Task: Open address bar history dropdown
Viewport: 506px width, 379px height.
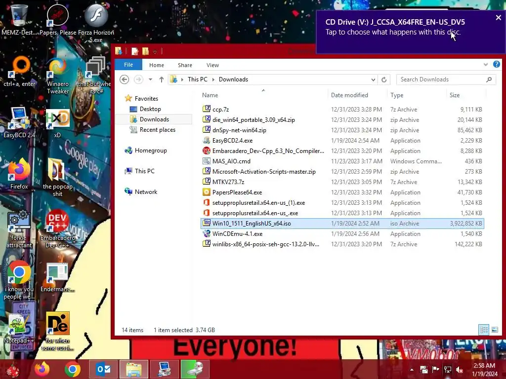Action: coord(373,79)
